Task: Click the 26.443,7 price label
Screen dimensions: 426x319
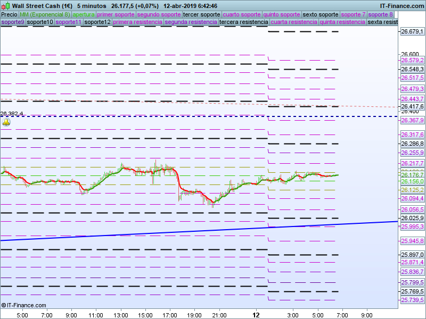Action: click(412, 99)
